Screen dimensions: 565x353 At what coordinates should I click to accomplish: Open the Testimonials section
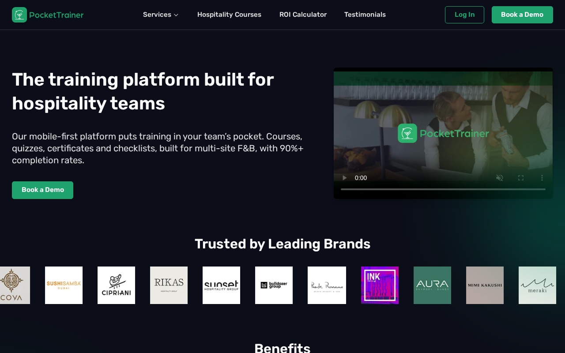(365, 15)
